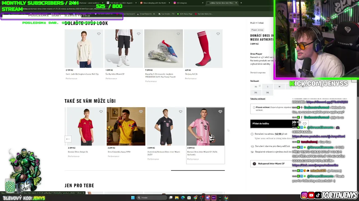This screenshot has height=201, width=359.
Task: Open the YouTube channel link in chat
Action: (x=319, y=136)
